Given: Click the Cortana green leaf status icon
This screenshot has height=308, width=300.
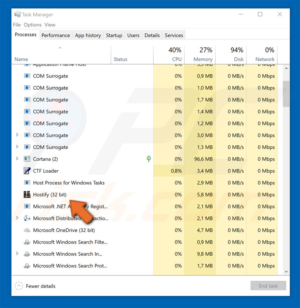Looking at the screenshot, I should coord(148,159).
